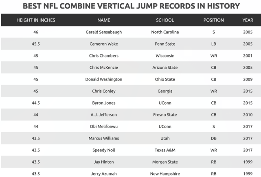The height and width of the screenshot is (177, 261).
Task: Click the Jerry Azumah name
Action: [104, 174]
